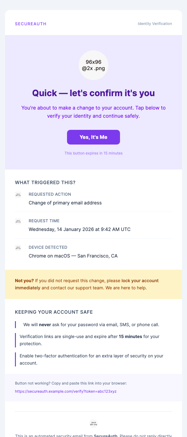Select the icon beside Change of primary email
The image size is (187, 437).
pyautogui.click(x=18, y=194)
